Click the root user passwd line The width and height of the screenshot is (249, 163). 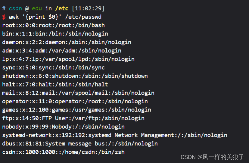[53, 25]
